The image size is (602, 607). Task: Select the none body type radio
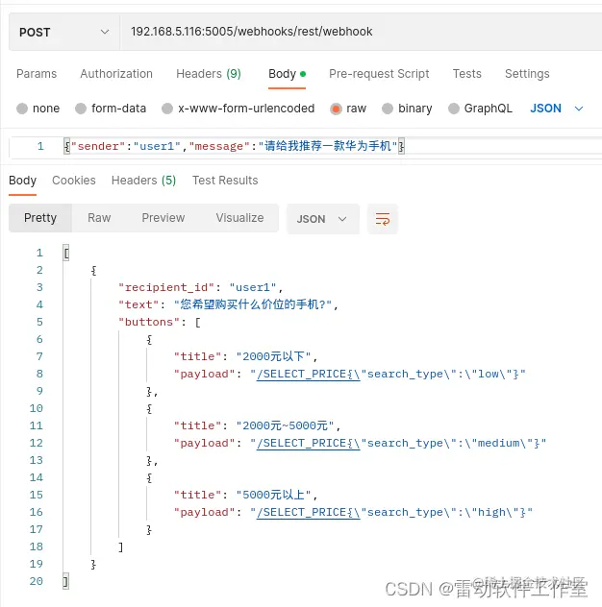click(x=22, y=109)
